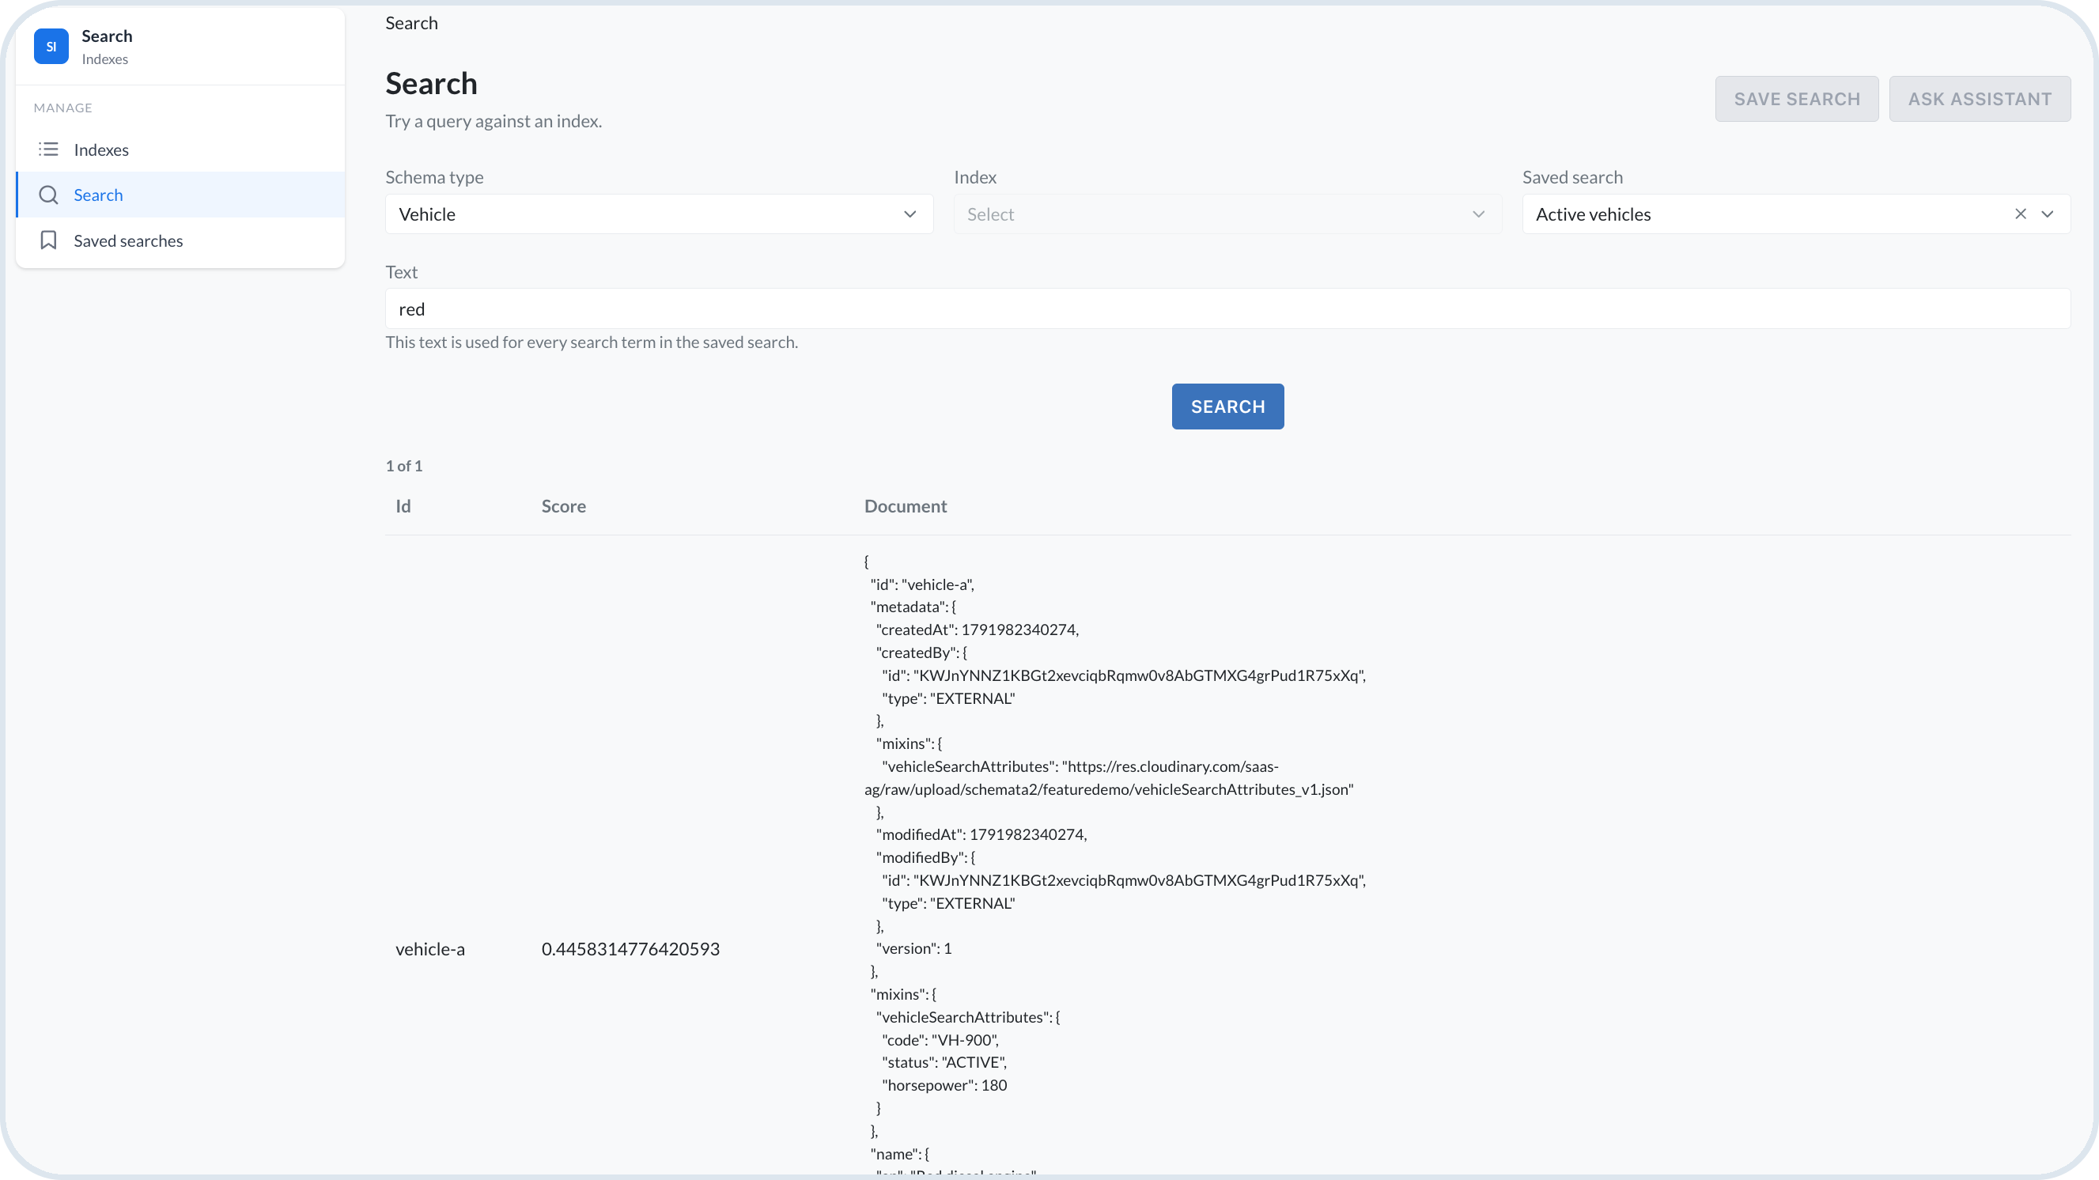Open the Index Select dropdown
Screen dimensions: 2099x1180
tap(1228, 214)
